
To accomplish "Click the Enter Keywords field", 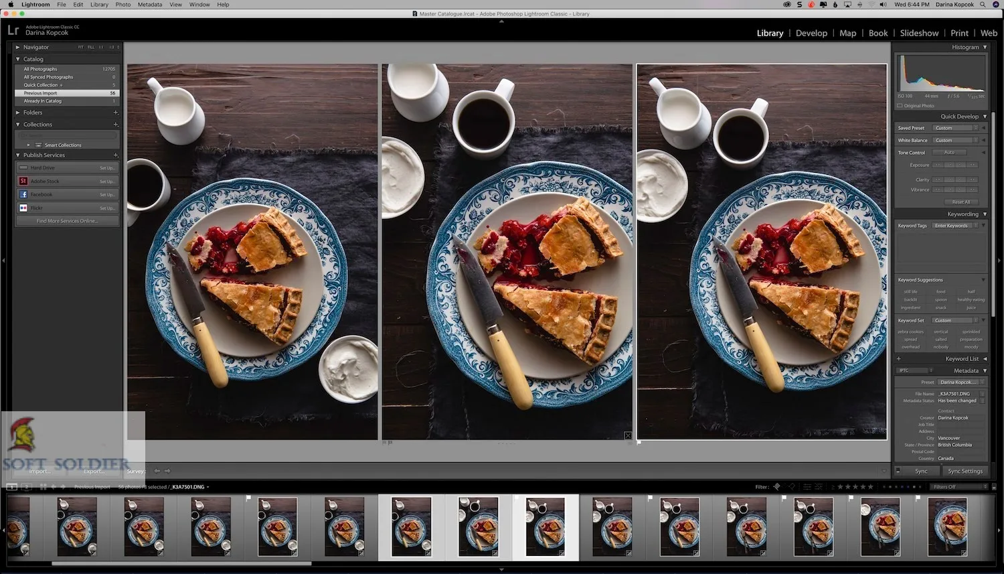I will [956, 226].
